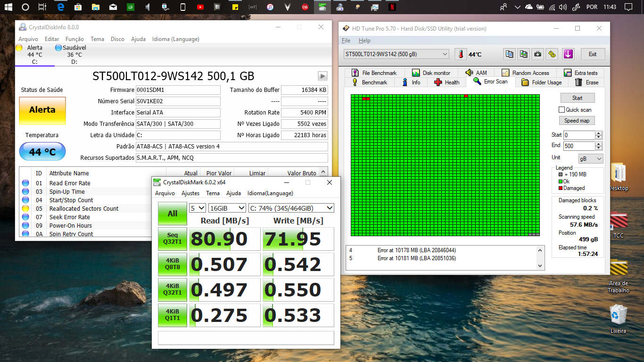Viewport: 644px width, 362px height.
Task: Open the notification center icon
Action: click(x=628, y=7)
